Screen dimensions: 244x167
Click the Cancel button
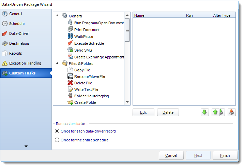coord(171,155)
